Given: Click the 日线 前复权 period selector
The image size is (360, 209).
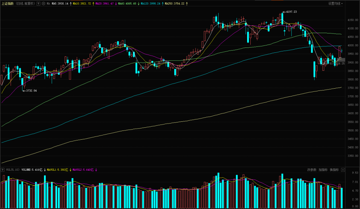Looking at the screenshot, I should [26, 4].
